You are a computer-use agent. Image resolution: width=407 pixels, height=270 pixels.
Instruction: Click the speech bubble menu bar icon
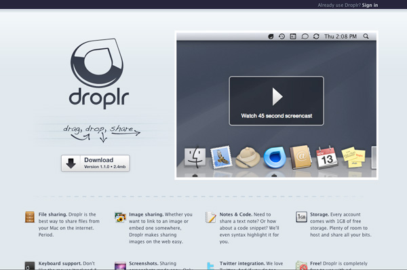click(x=305, y=37)
